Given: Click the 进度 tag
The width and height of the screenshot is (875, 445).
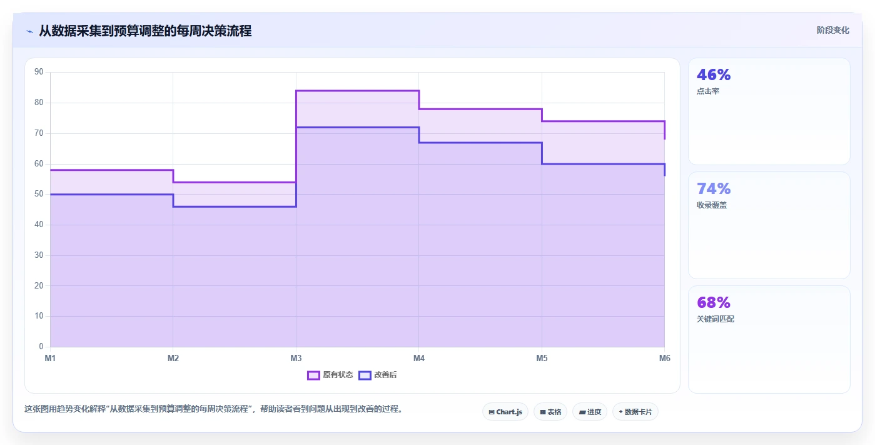Looking at the screenshot, I should coord(590,412).
